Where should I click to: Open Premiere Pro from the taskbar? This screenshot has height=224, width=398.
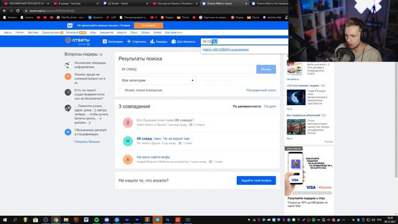click(x=137, y=220)
